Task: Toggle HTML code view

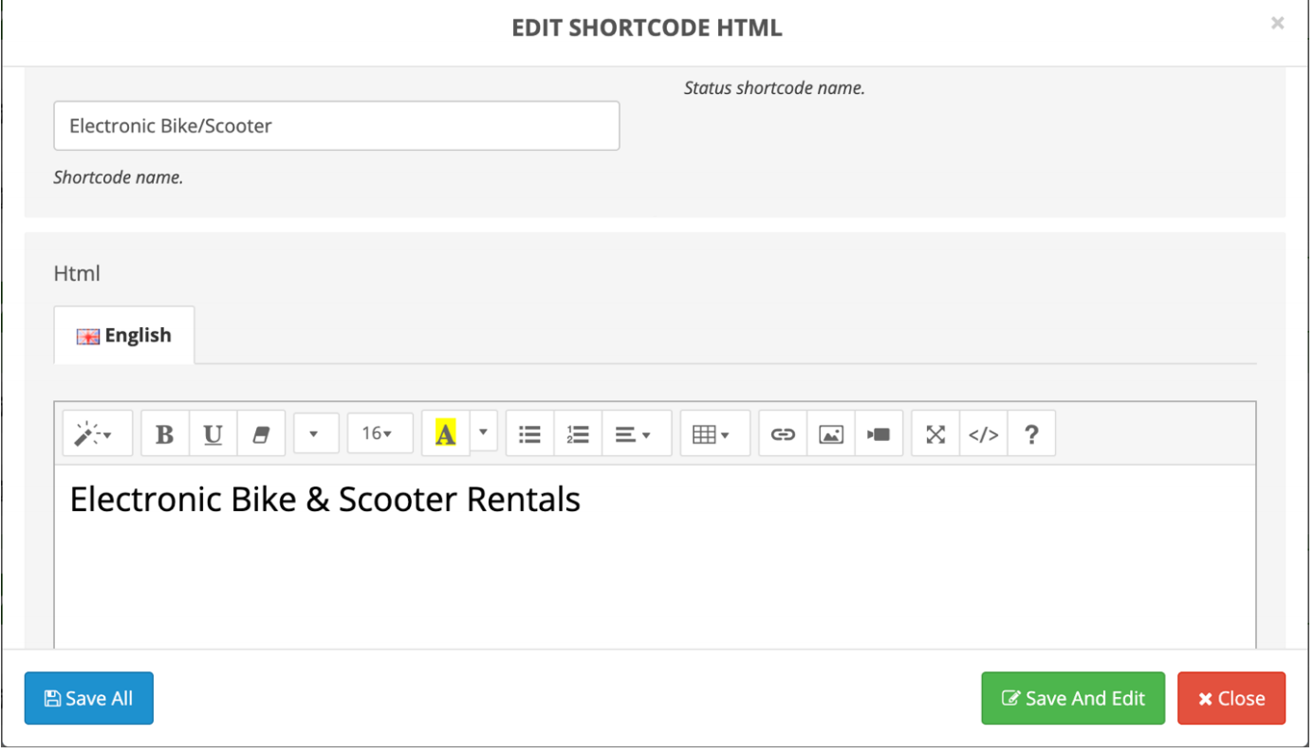Action: pos(983,434)
